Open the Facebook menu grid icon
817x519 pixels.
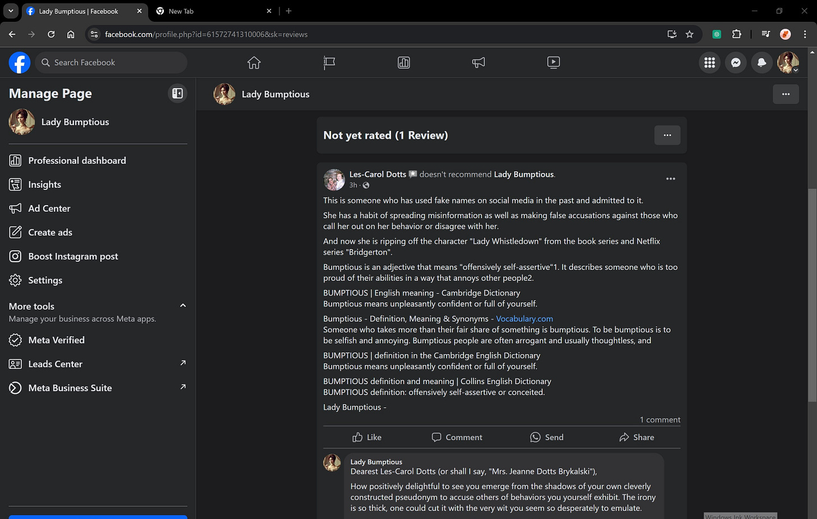coord(710,63)
